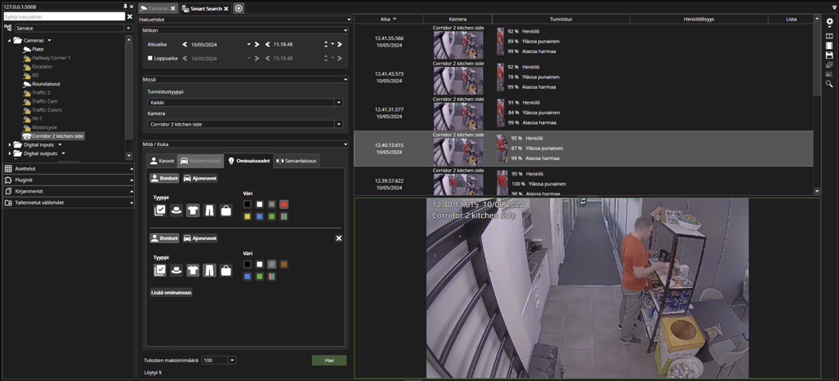Click the save (floppy disk) icon
This screenshot has height=381, width=839.
click(829, 55)
